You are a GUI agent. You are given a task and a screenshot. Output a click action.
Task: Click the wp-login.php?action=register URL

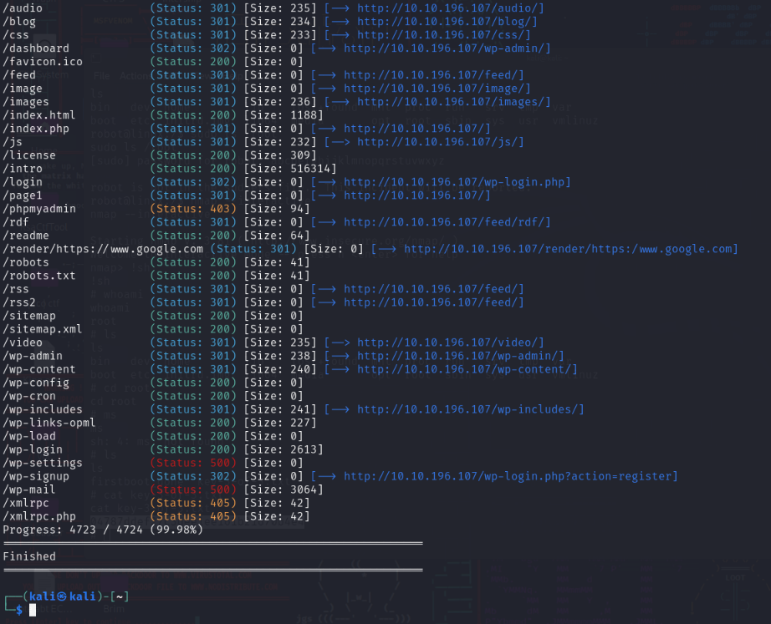pyautogui.click(x=509, y=476)
